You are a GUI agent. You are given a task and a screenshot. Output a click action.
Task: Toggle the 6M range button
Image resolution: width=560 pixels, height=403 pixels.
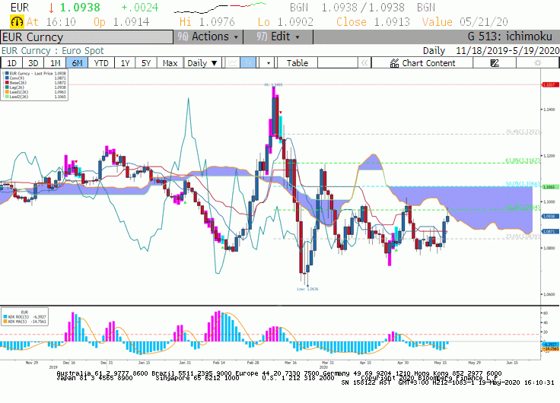pos(77,63)
